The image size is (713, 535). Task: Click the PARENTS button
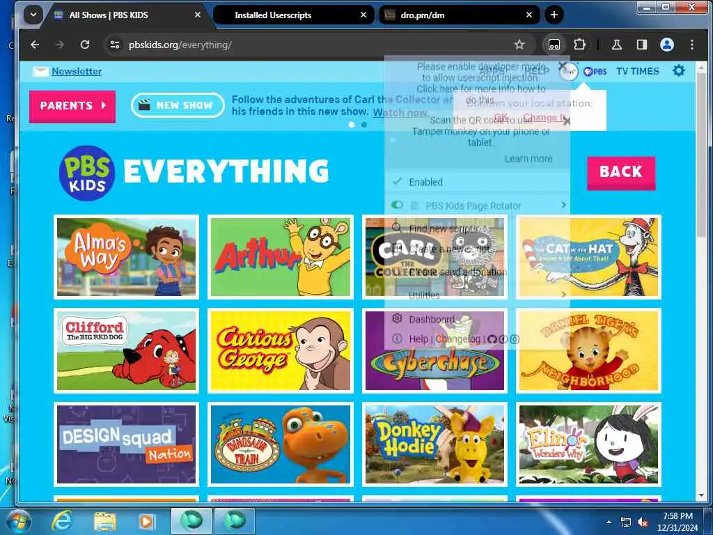pos(72,106)
